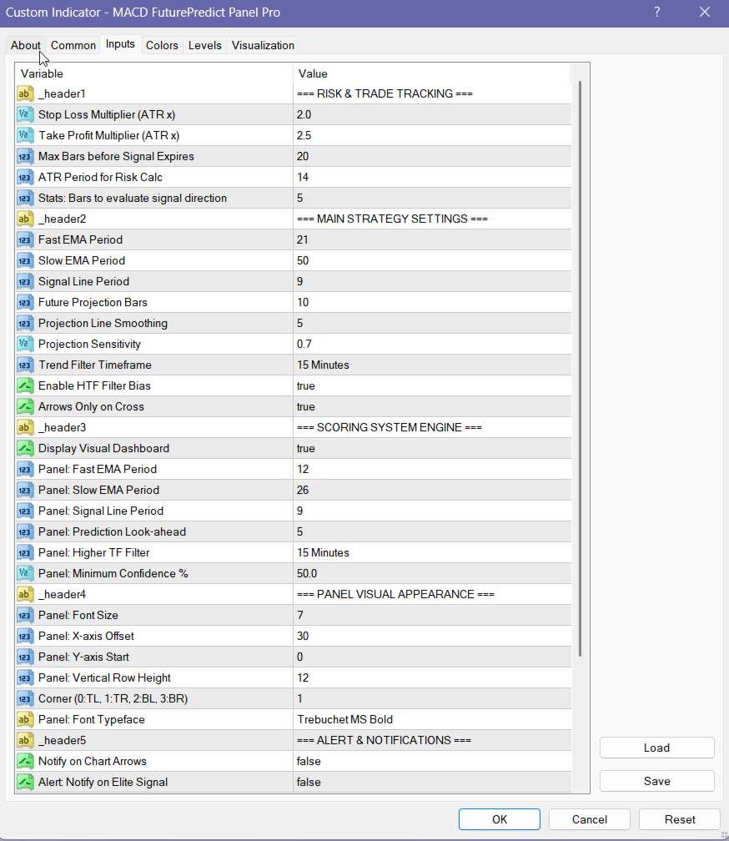Click the icon of the 50-value Slow EMA Period row
Viewport: 729px width, 841px height.
[25, 260]
